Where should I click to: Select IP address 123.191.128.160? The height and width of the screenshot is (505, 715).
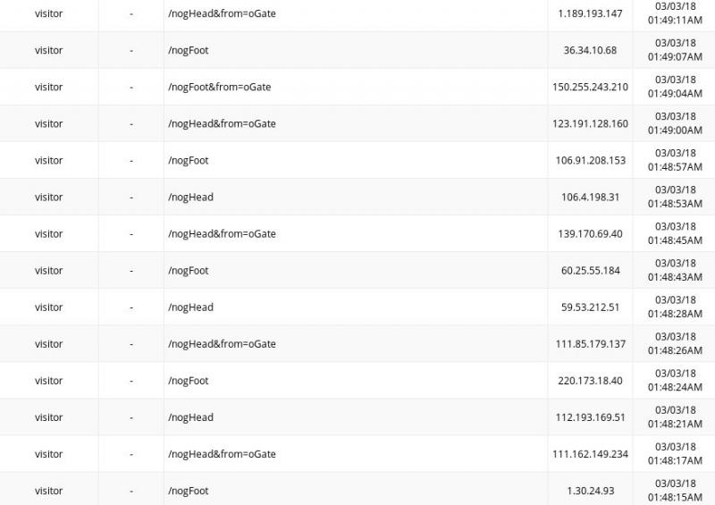tap(590, 123)
